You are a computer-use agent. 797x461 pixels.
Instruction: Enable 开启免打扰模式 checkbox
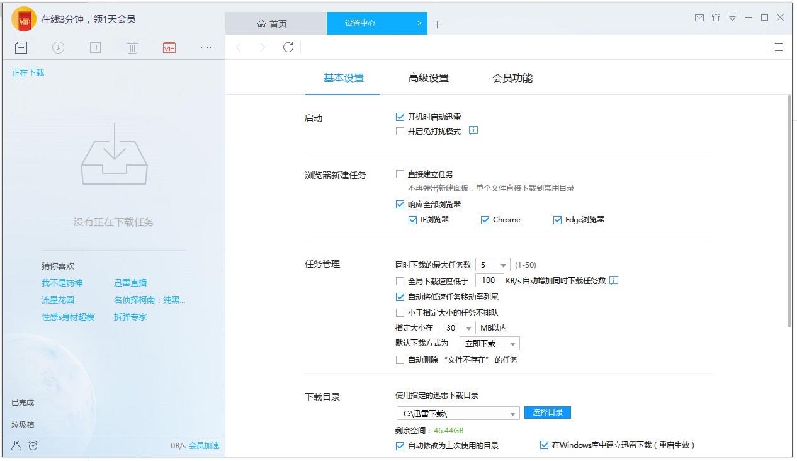[x=400, y=131]
